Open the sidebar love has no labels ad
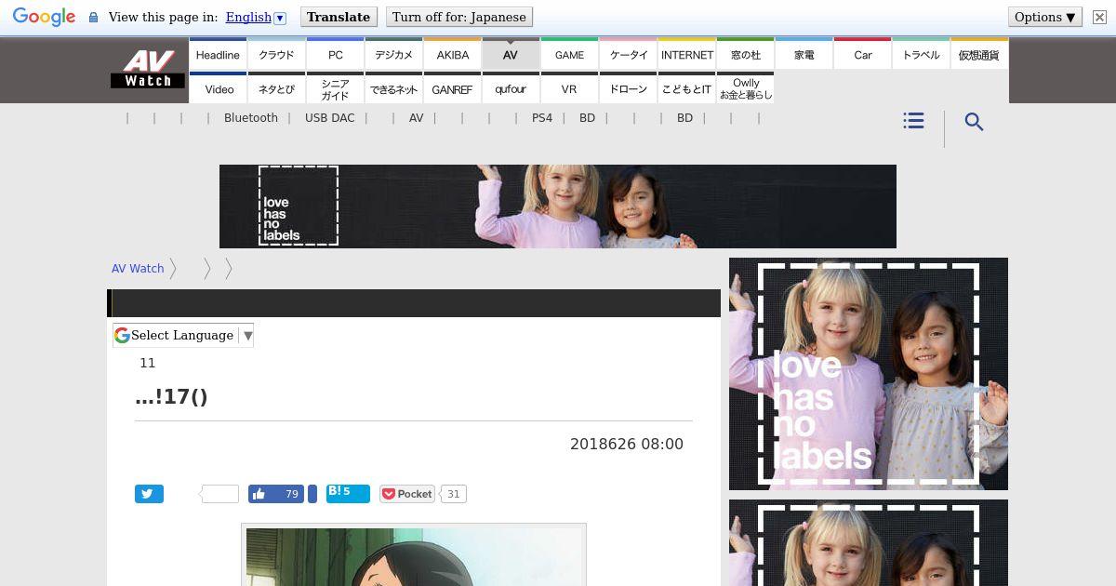Viewport: 1116px width, 586px height. coord(869,374)
